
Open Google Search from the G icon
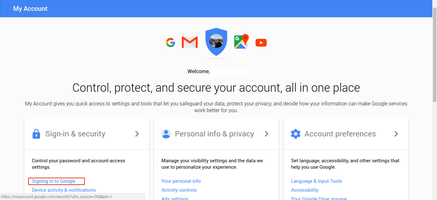171,42
